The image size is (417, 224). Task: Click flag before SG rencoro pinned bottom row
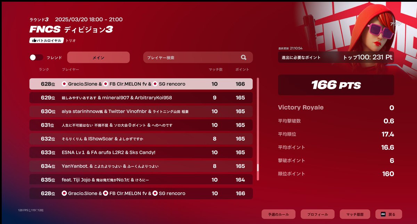click(x=155, y=193)
